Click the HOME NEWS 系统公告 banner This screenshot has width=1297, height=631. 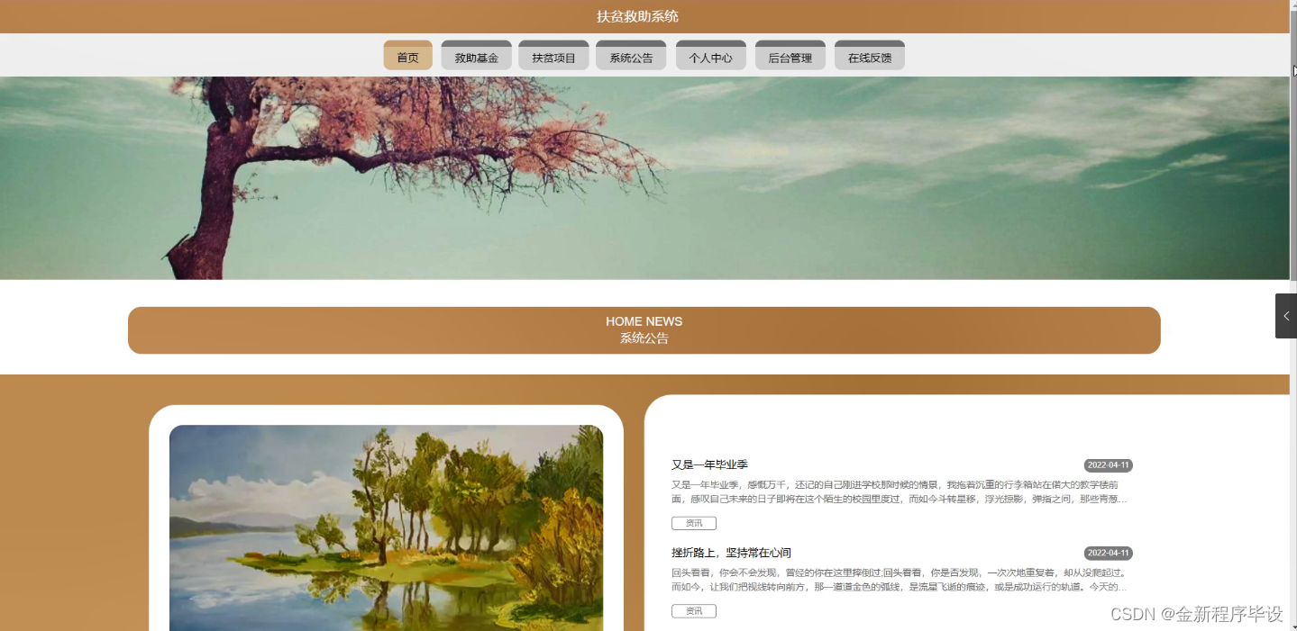pos(644,330)
